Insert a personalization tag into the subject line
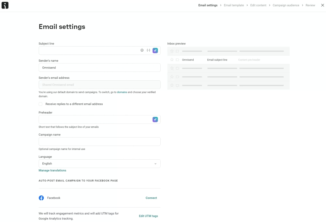The image size is (326, 222). [148, 50]
